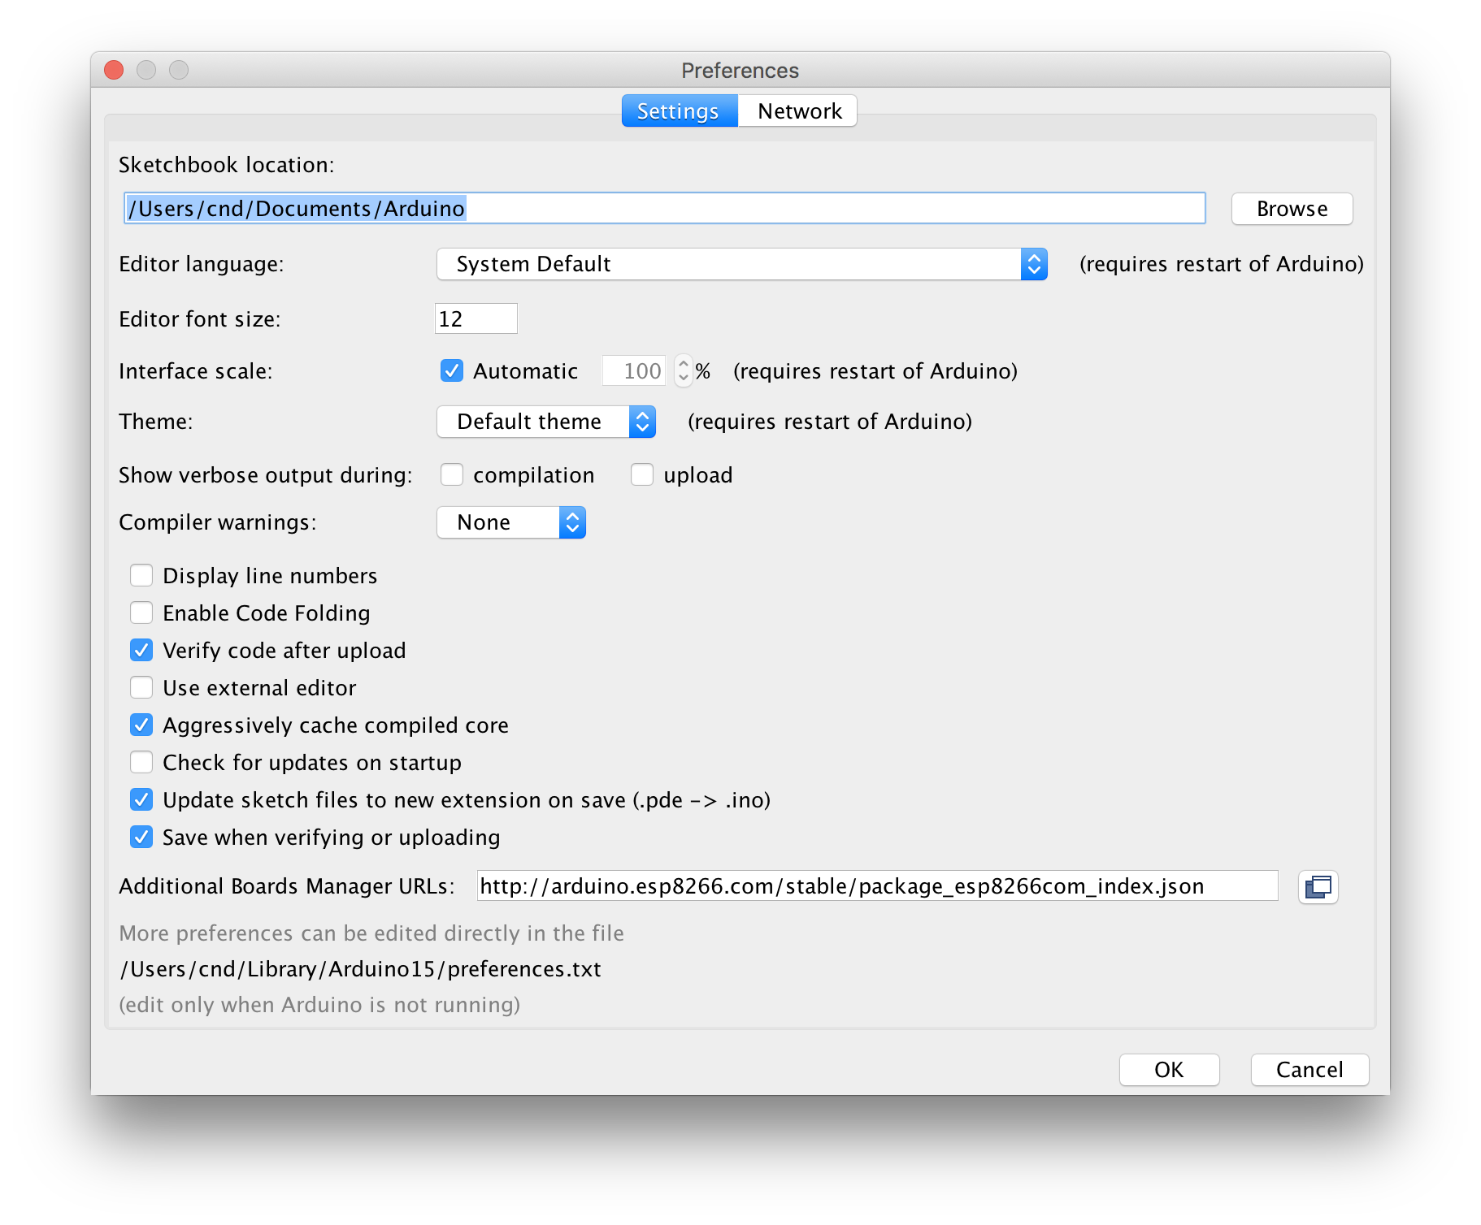The width and height of the screenshot is (1481, 1225).
Task: Enable Code Folding checkbox
Action: (141, 613)
